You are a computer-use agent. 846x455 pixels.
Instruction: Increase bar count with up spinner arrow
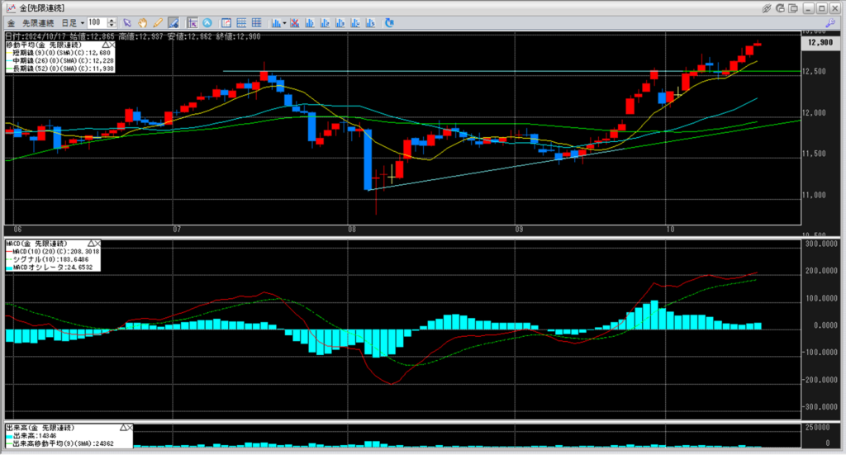pos(112,21)
